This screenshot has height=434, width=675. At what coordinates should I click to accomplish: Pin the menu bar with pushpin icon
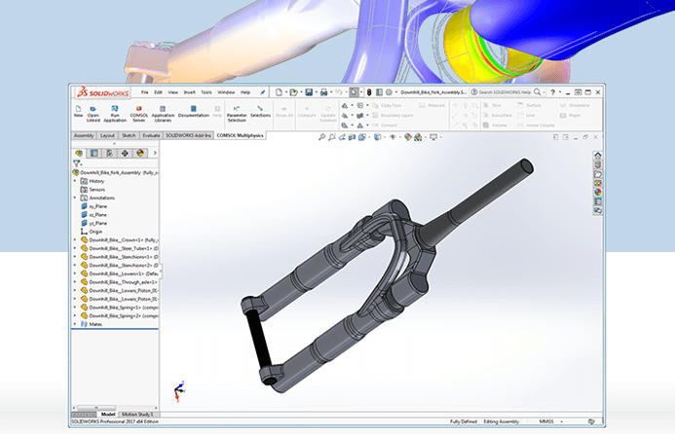pyautogui.click(x=262, y=92)
